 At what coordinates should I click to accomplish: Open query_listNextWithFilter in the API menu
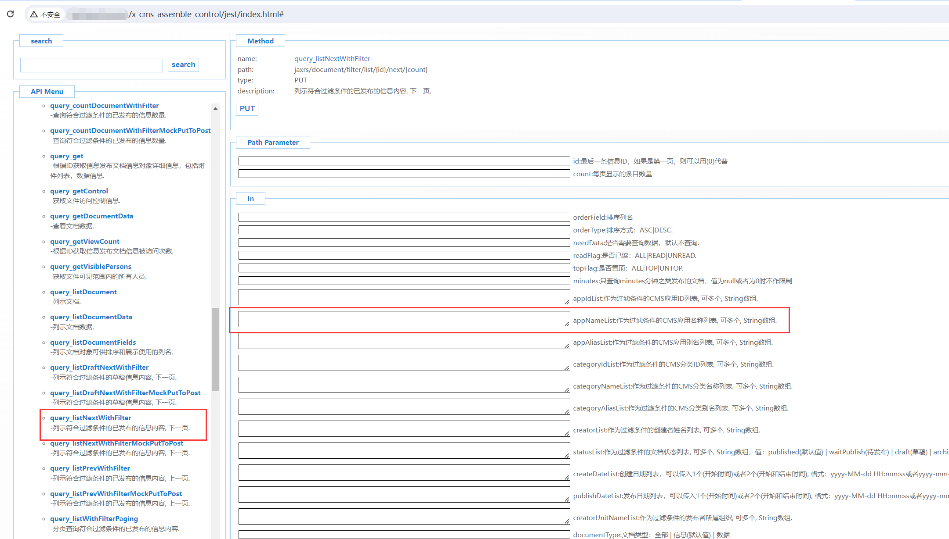pos(91,418)
